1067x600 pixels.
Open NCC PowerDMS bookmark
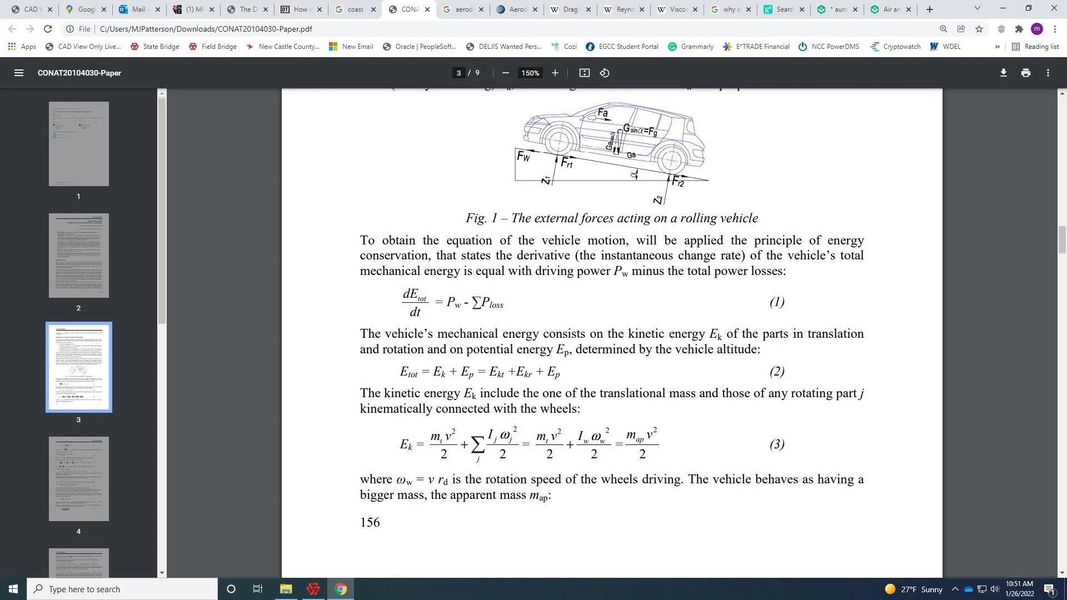click(x=829, y=47)
